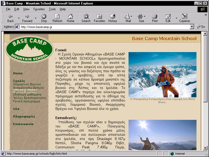This screenshot has height=157, width=209.
Task: Open the Επικοινωνία sidebar link
Action: [23, 124]
